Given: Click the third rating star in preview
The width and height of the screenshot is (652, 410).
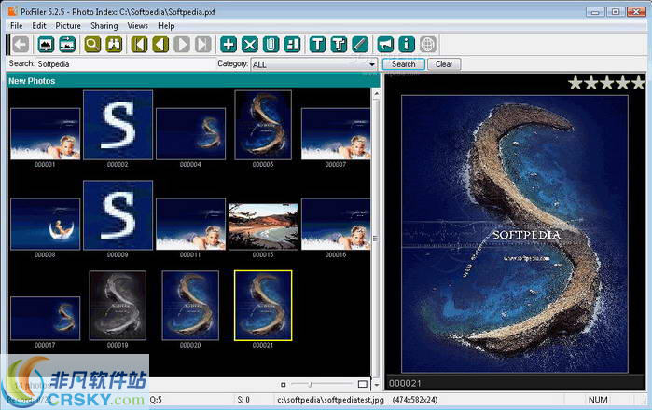Looking at the screenshot, I should 607,83.
